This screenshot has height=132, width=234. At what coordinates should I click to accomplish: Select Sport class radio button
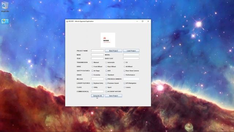coord(106,87)
